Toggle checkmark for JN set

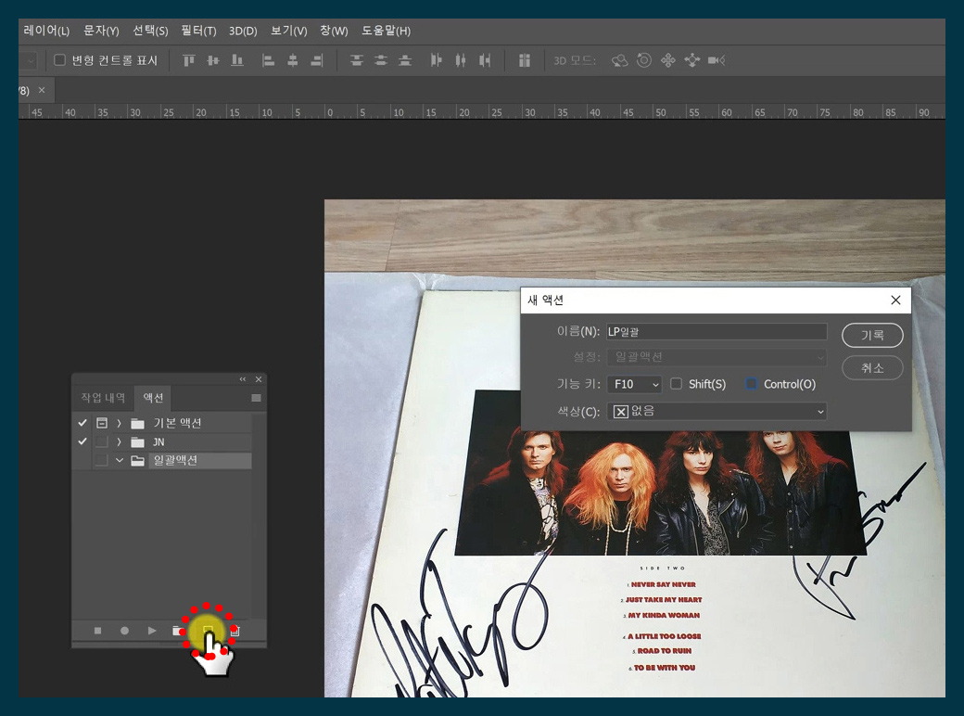[82, 441]
